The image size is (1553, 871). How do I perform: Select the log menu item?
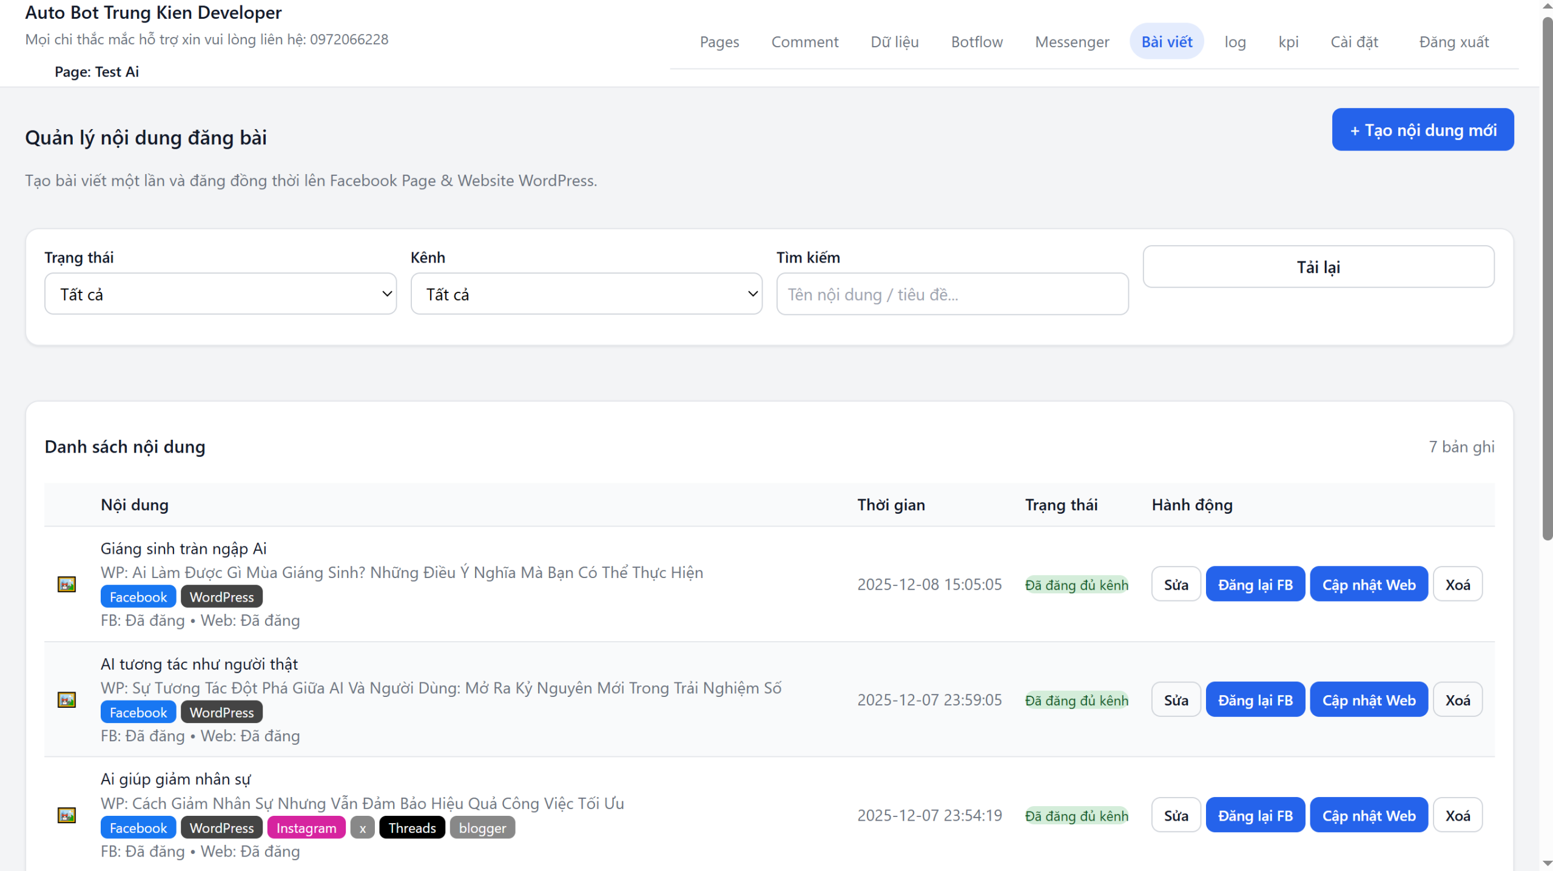click(x=1235, y=41)
